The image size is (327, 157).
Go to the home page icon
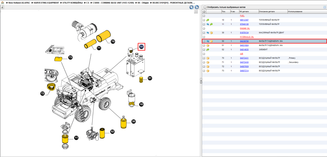[3, 3]
